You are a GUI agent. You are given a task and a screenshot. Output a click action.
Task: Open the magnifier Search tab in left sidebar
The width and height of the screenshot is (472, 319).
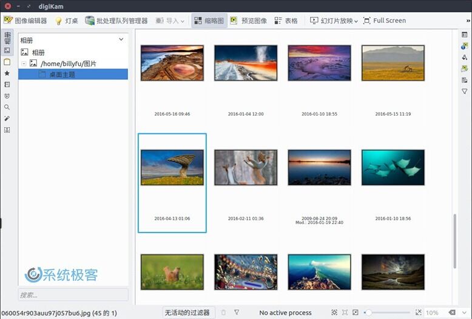click(x=7, y=107)
